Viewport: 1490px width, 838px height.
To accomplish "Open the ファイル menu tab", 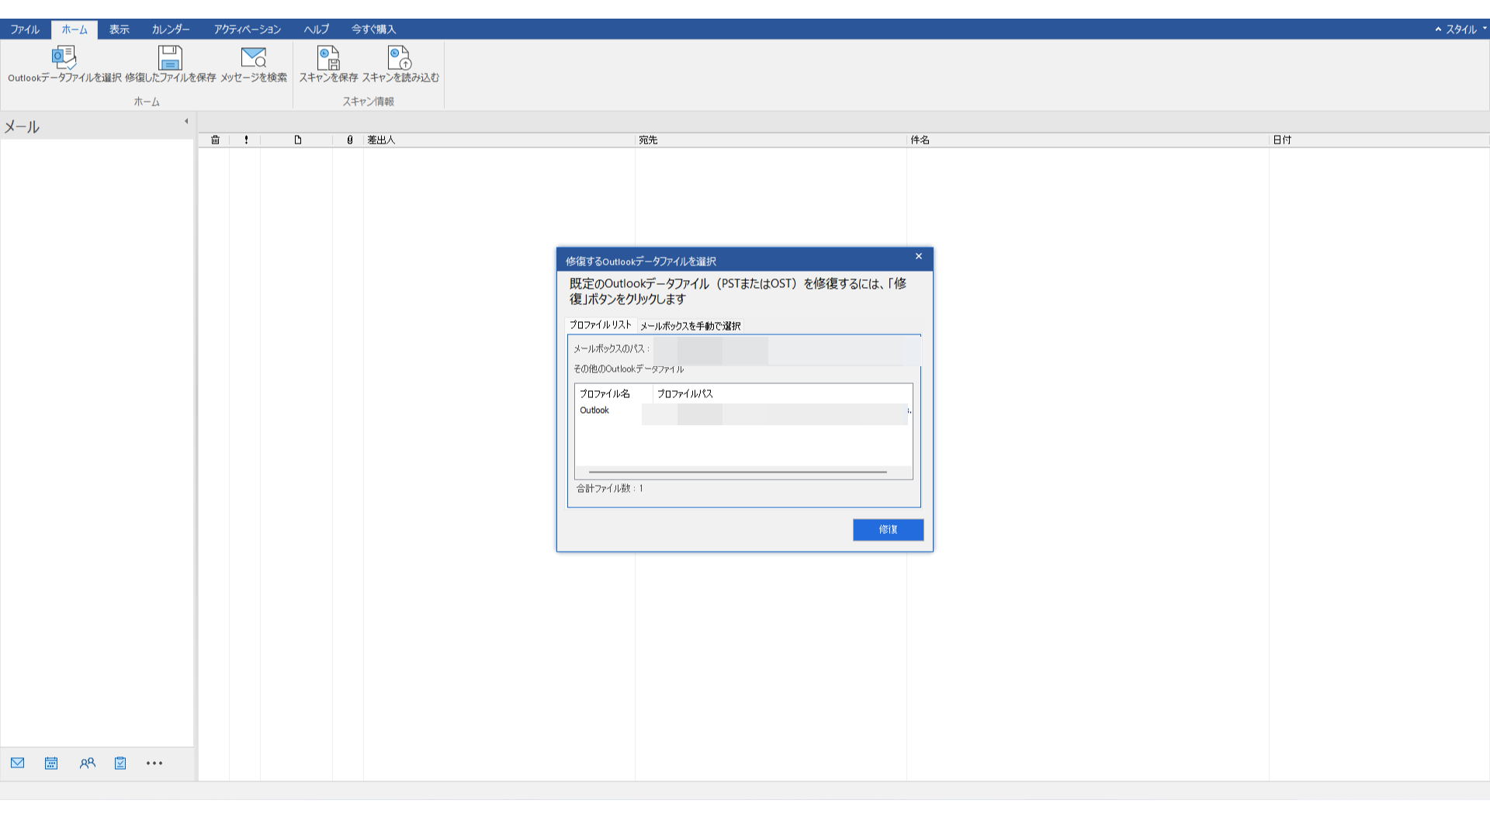I will point(25,29).
